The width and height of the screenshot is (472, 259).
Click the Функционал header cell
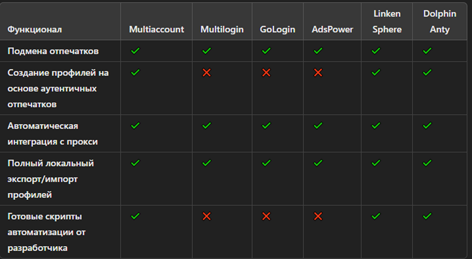tap(35, 29)
